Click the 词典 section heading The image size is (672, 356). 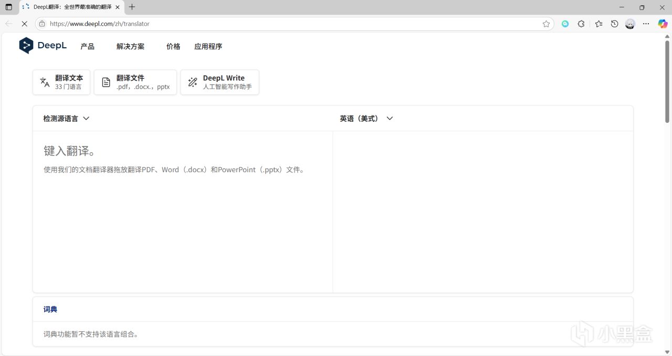coord(50,309)
